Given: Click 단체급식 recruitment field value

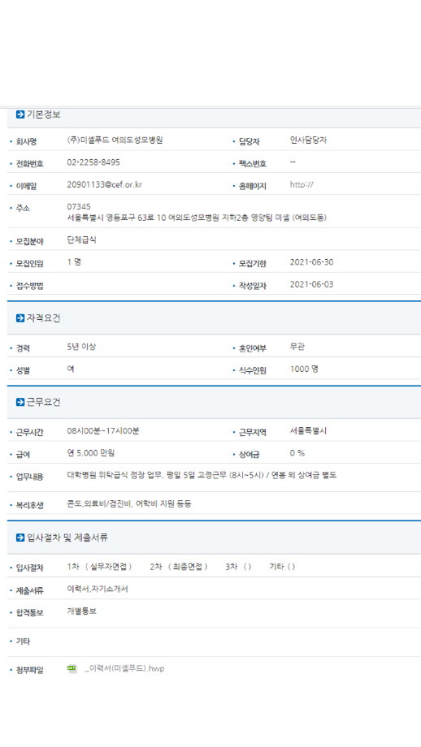Looking at the screenshot, I should tap(81, 240).
